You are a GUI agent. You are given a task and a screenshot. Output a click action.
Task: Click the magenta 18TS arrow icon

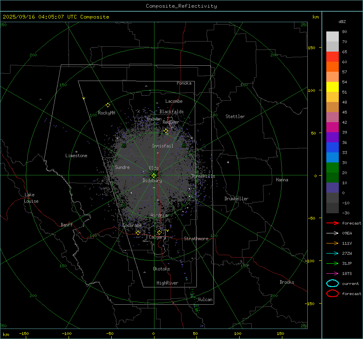[332, 274]
